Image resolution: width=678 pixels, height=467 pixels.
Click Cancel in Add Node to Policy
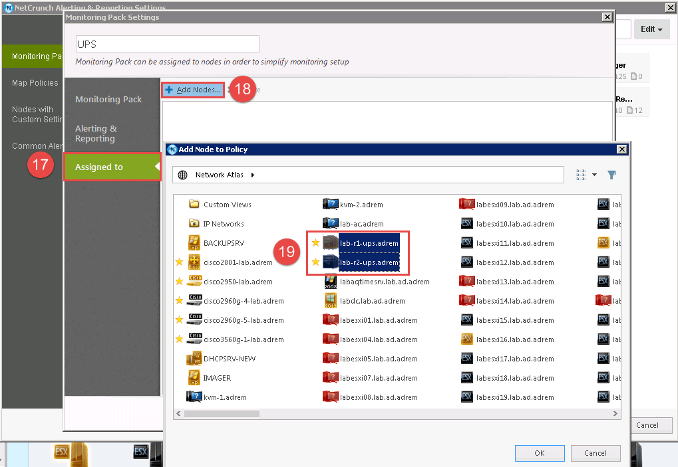(595, 453)
